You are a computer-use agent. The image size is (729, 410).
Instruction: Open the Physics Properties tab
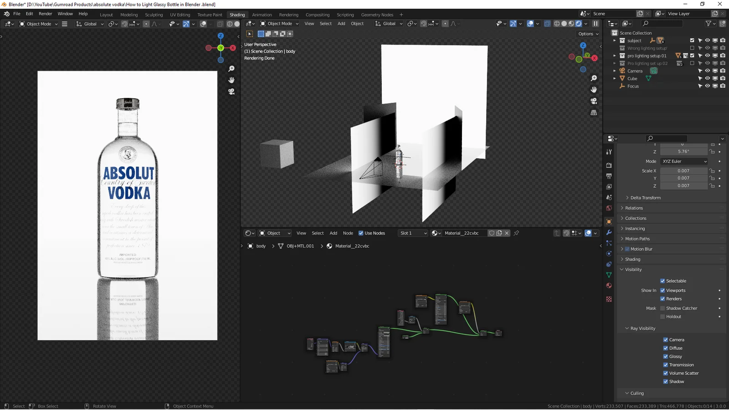pos(609,253)
